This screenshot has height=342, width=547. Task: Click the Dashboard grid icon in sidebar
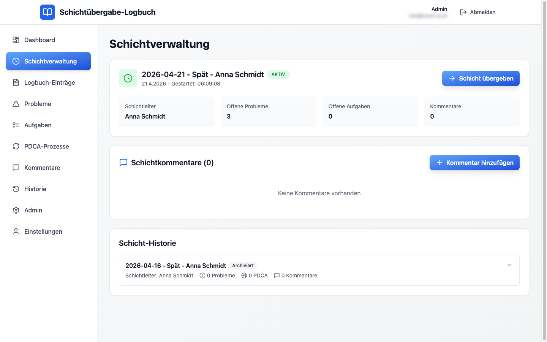pyautogui.click(x=16, y=40)
